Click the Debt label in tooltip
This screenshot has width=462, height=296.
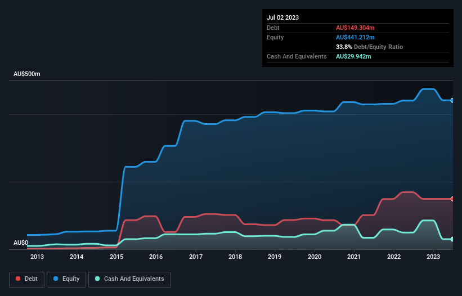(x=273, y=28)
